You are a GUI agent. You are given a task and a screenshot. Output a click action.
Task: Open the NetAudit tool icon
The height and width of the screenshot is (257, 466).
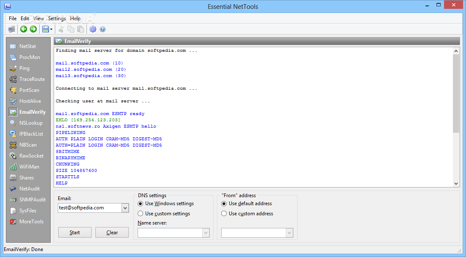point(13,189)
